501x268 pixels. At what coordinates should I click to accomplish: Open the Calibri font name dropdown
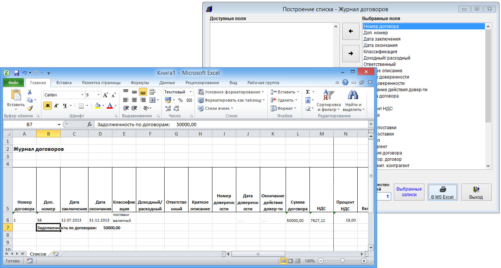[81, 95]
